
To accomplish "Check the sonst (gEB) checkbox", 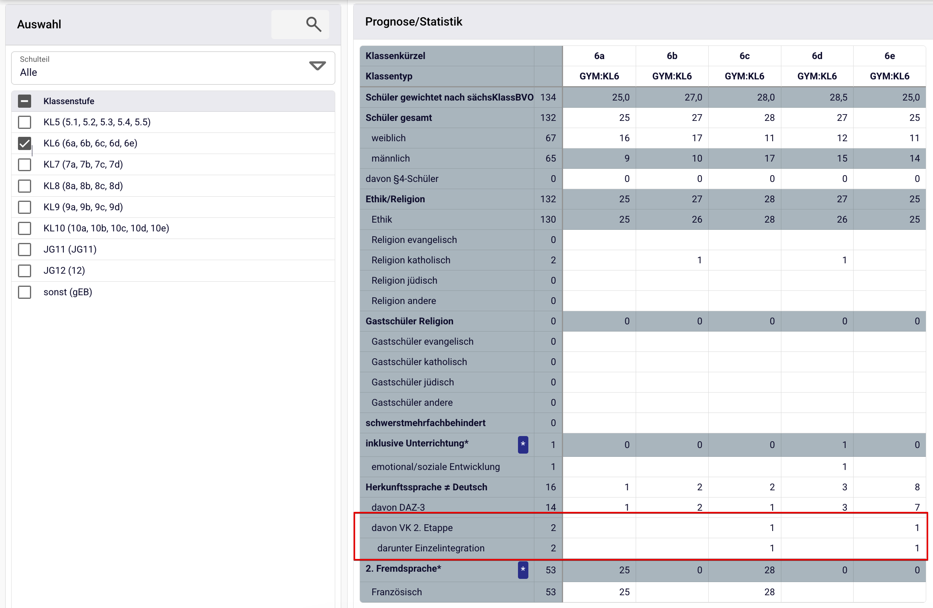I will pyautogui.click(x=25, y=292).
